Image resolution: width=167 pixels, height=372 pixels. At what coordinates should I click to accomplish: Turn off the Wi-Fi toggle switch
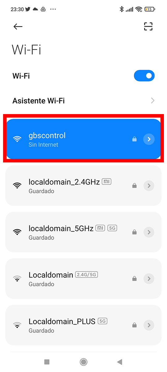click(144, 76)
